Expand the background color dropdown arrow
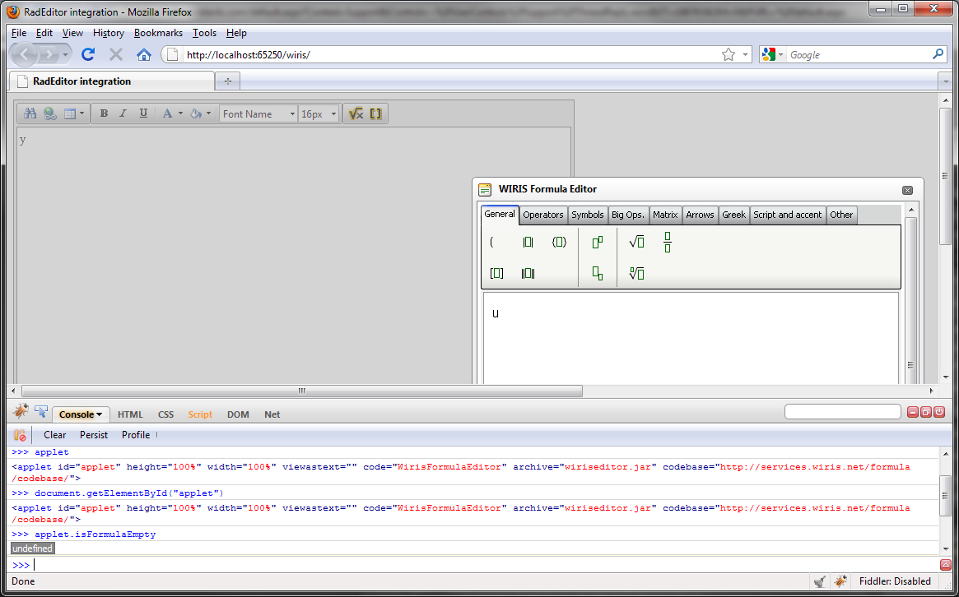 [208, 113]
